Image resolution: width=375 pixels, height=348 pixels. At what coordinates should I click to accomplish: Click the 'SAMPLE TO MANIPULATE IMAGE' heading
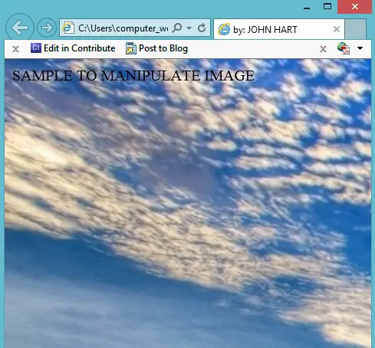[133, 76]
